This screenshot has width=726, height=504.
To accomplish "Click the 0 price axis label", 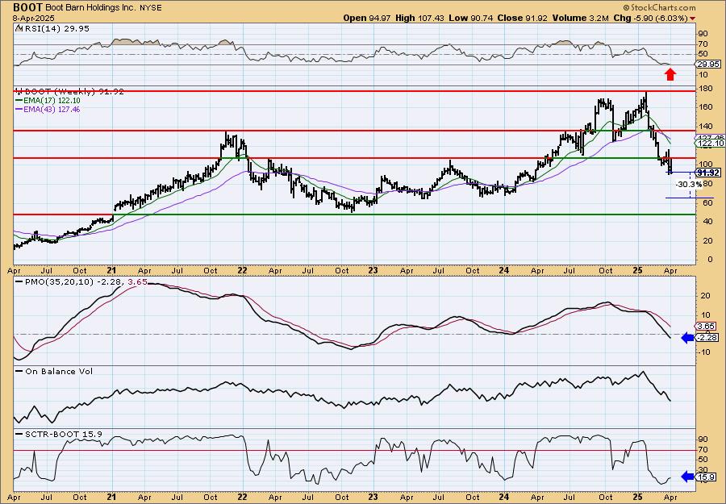I will [710, 260].
